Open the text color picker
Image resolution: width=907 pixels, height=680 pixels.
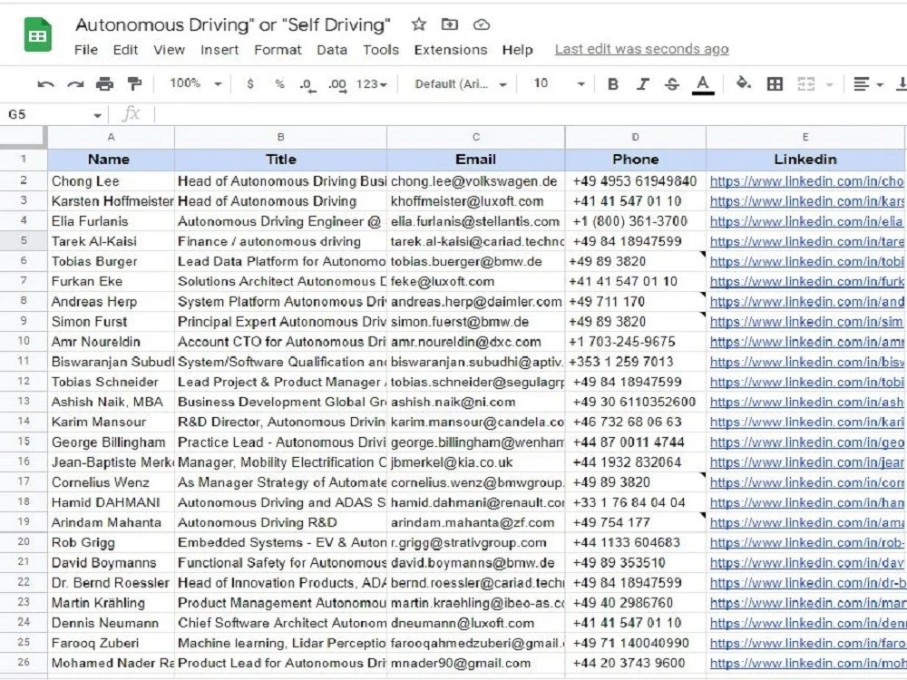coord(703,84)
